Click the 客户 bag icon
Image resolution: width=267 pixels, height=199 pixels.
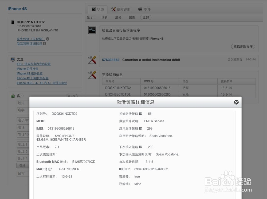(x=13, y=96)
